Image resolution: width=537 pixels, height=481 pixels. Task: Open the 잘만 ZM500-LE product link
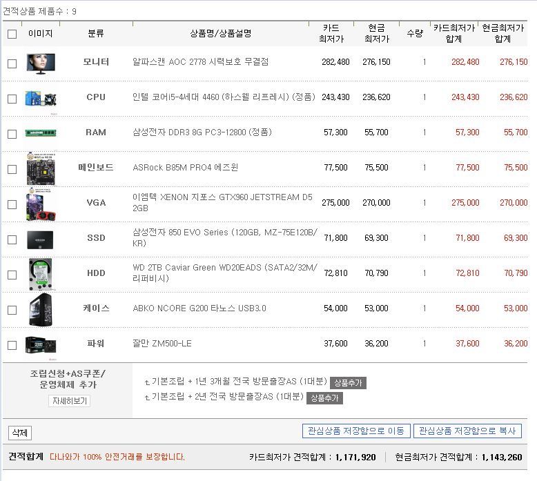tap(162, 344)
